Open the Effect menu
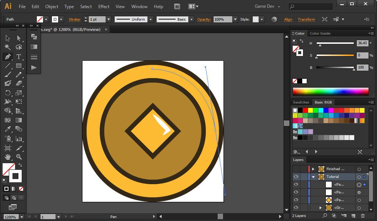 point(104,7)
